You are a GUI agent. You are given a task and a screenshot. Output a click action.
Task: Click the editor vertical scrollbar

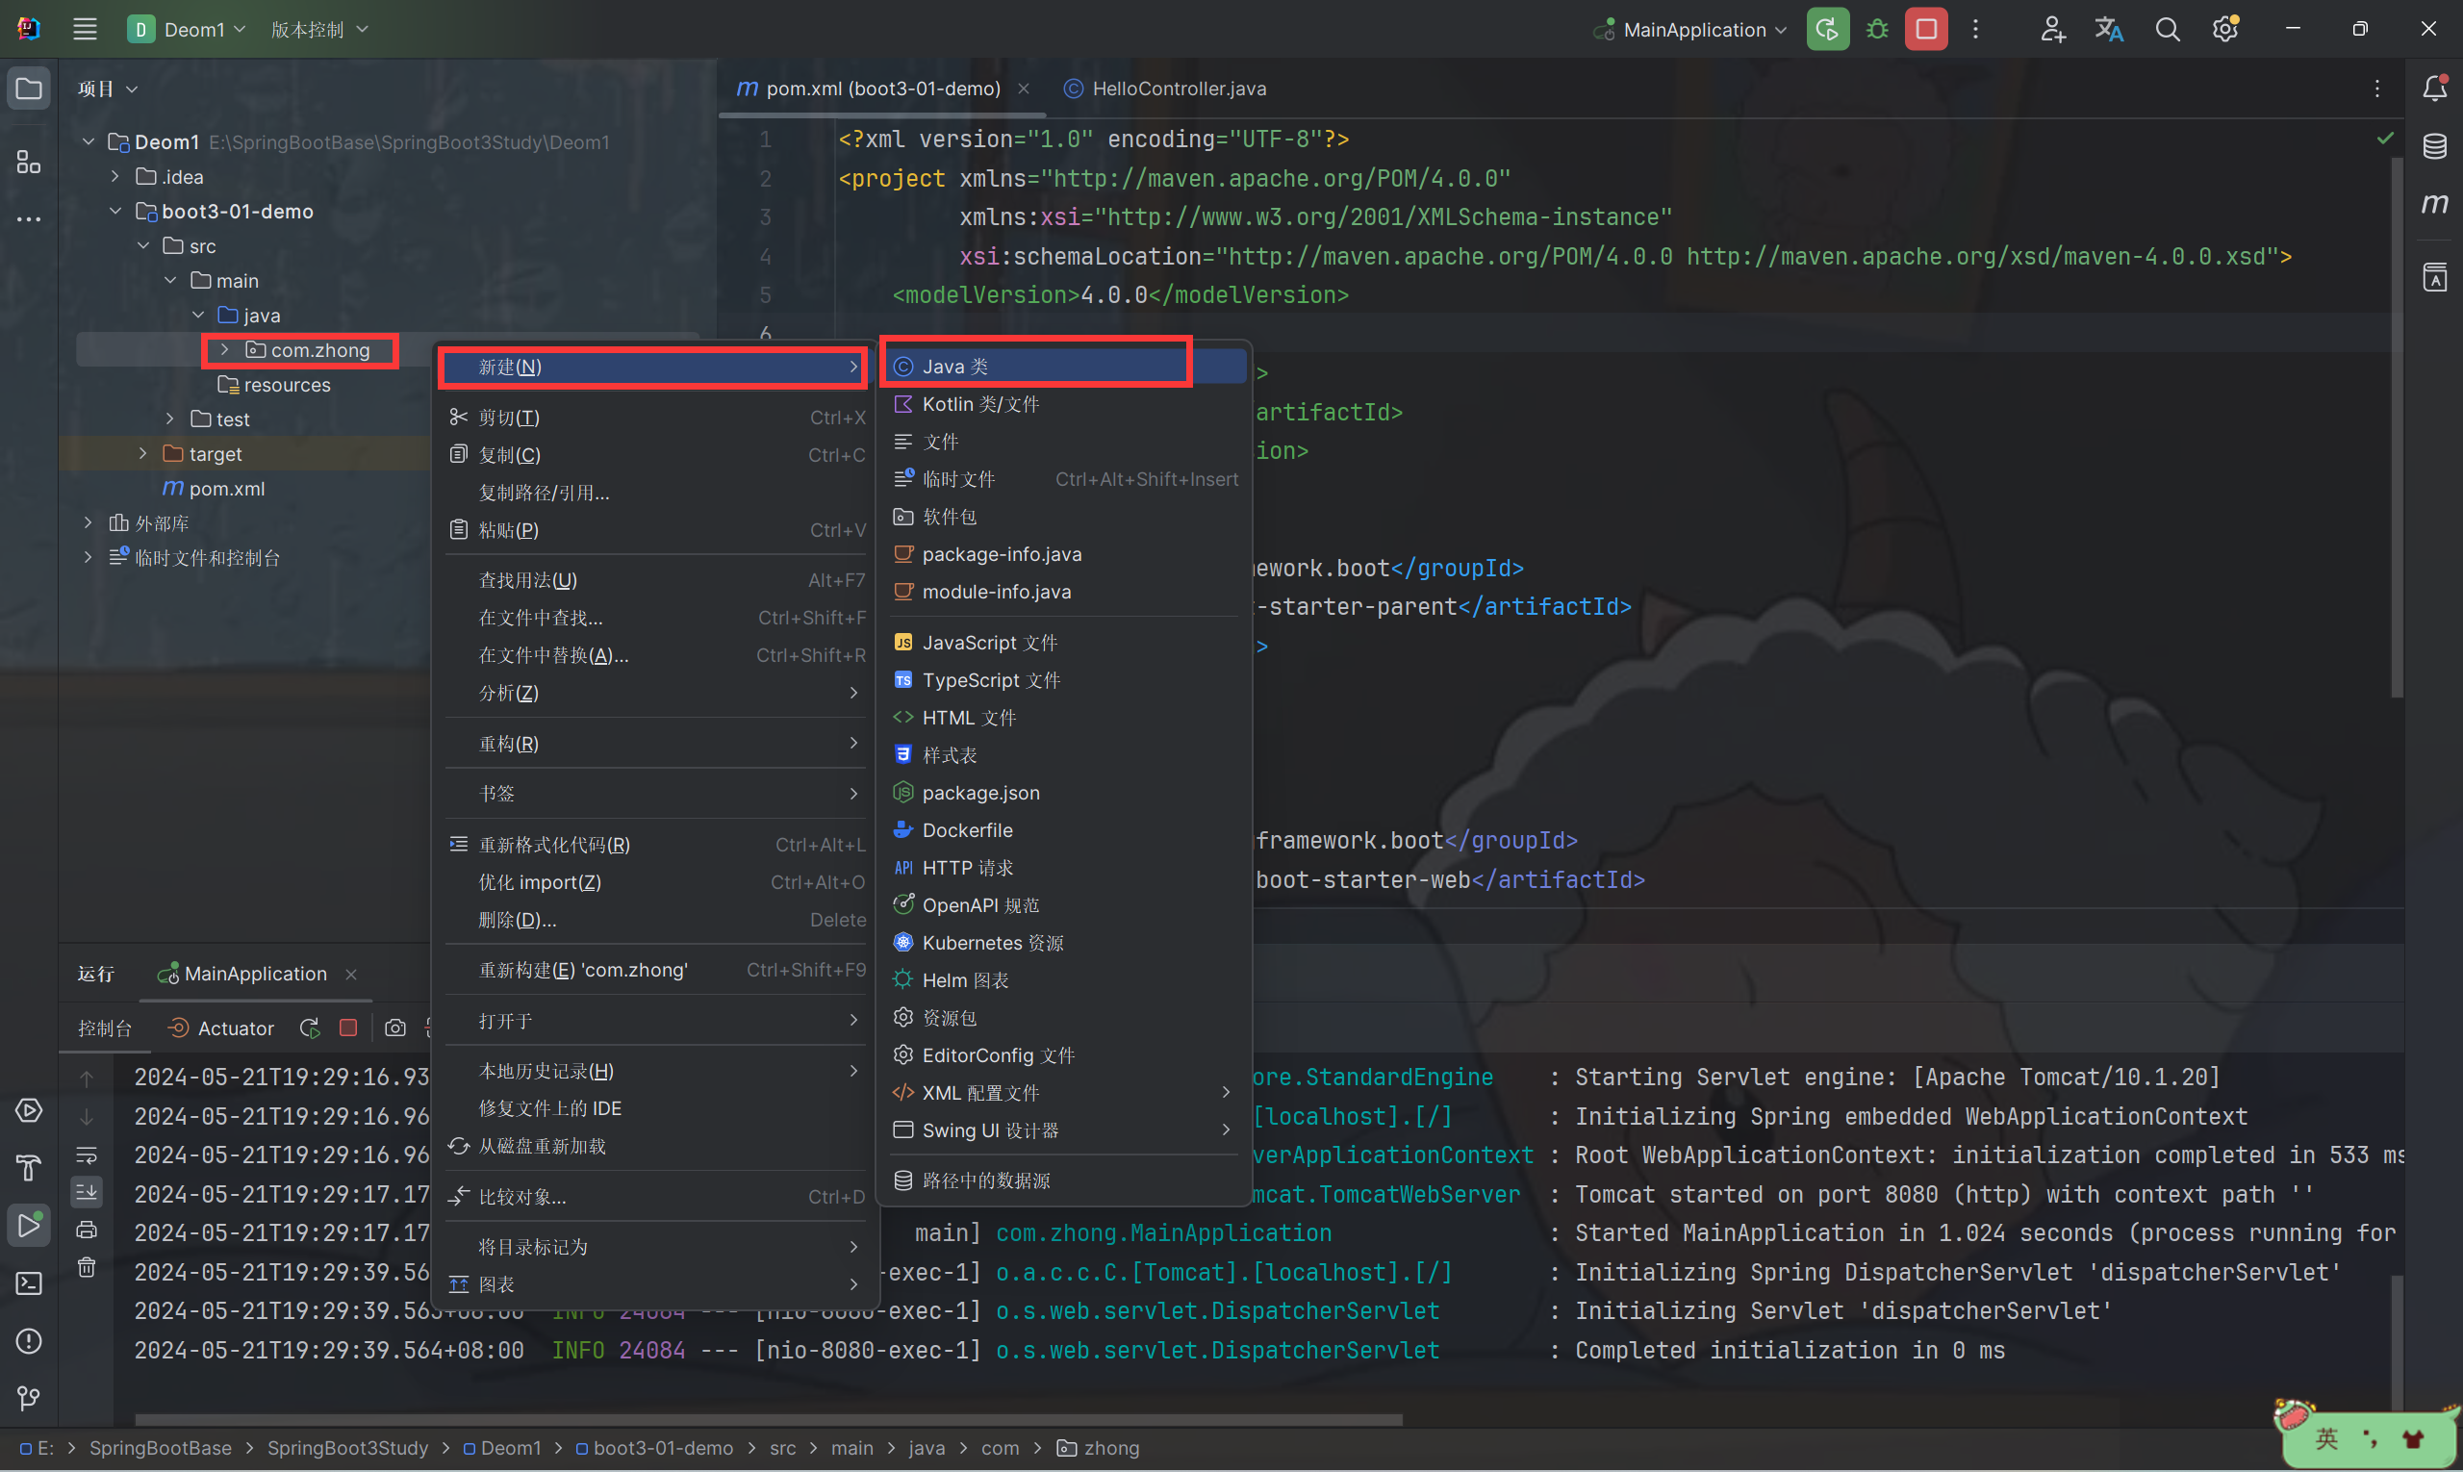click(x=2397, y=426)
